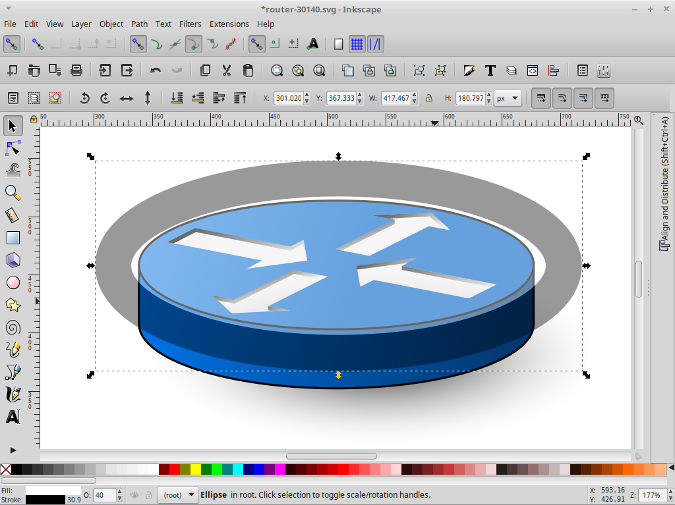Open the Extensions menu
This screenshot has width=675, height=505.
click(x=229, y=24)
